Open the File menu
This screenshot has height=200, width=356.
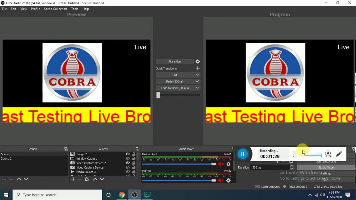(x=4, y=9)
